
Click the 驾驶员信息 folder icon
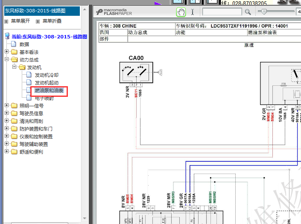[14, 113]
